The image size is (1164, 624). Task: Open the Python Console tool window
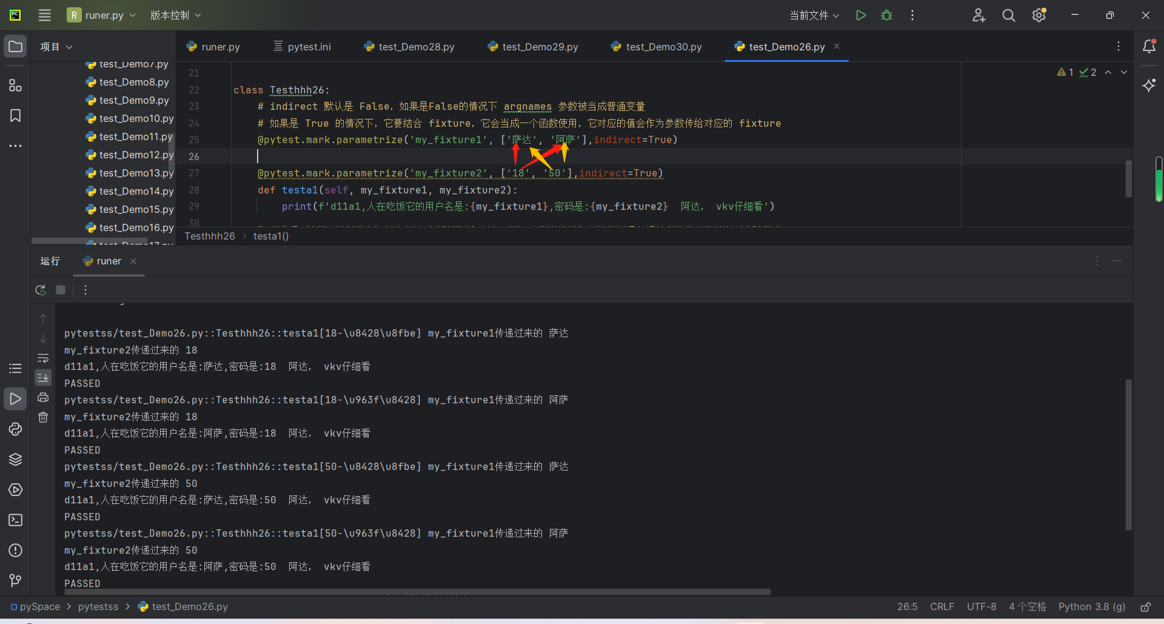tap(16, 429)
